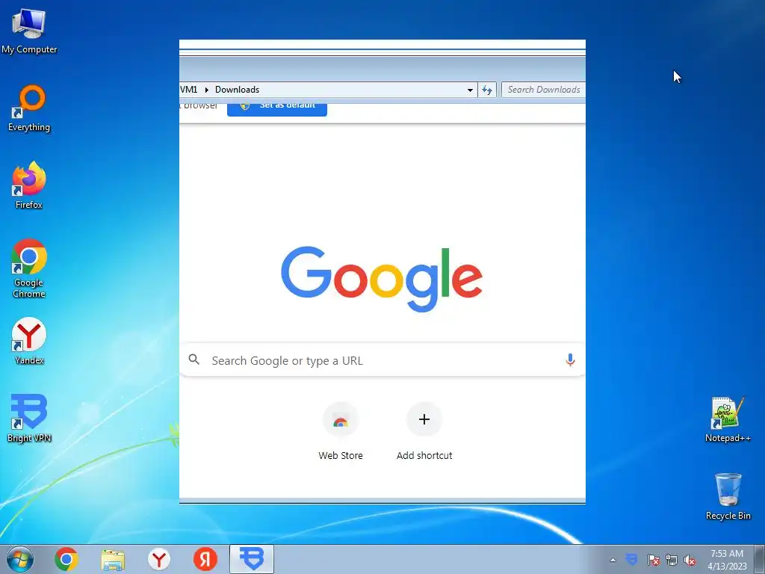The height and width of the screenshot is (574, 765).
Task: Click the Downloads breadcrumb in address bar
Action: [x=237, y=90]
